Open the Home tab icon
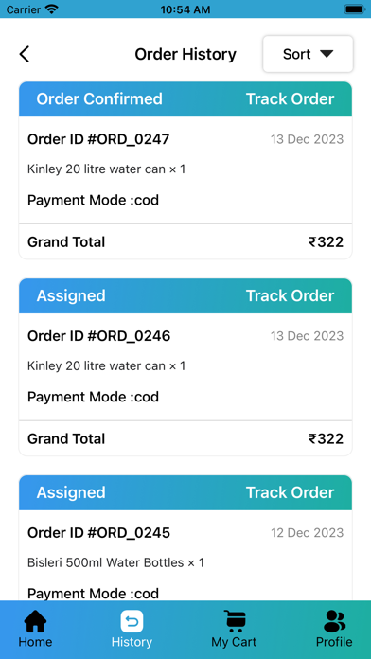Image resolution: width=371 pixels, height=659 pixels. coord(35,621)
